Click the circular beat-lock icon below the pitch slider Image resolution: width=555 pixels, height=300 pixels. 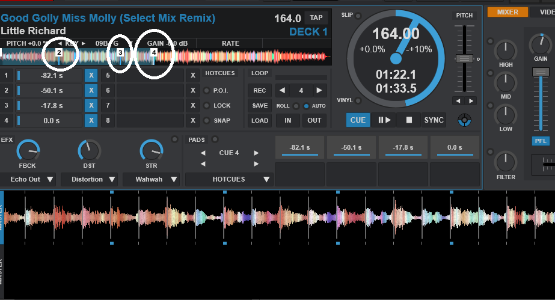[464, 120]
